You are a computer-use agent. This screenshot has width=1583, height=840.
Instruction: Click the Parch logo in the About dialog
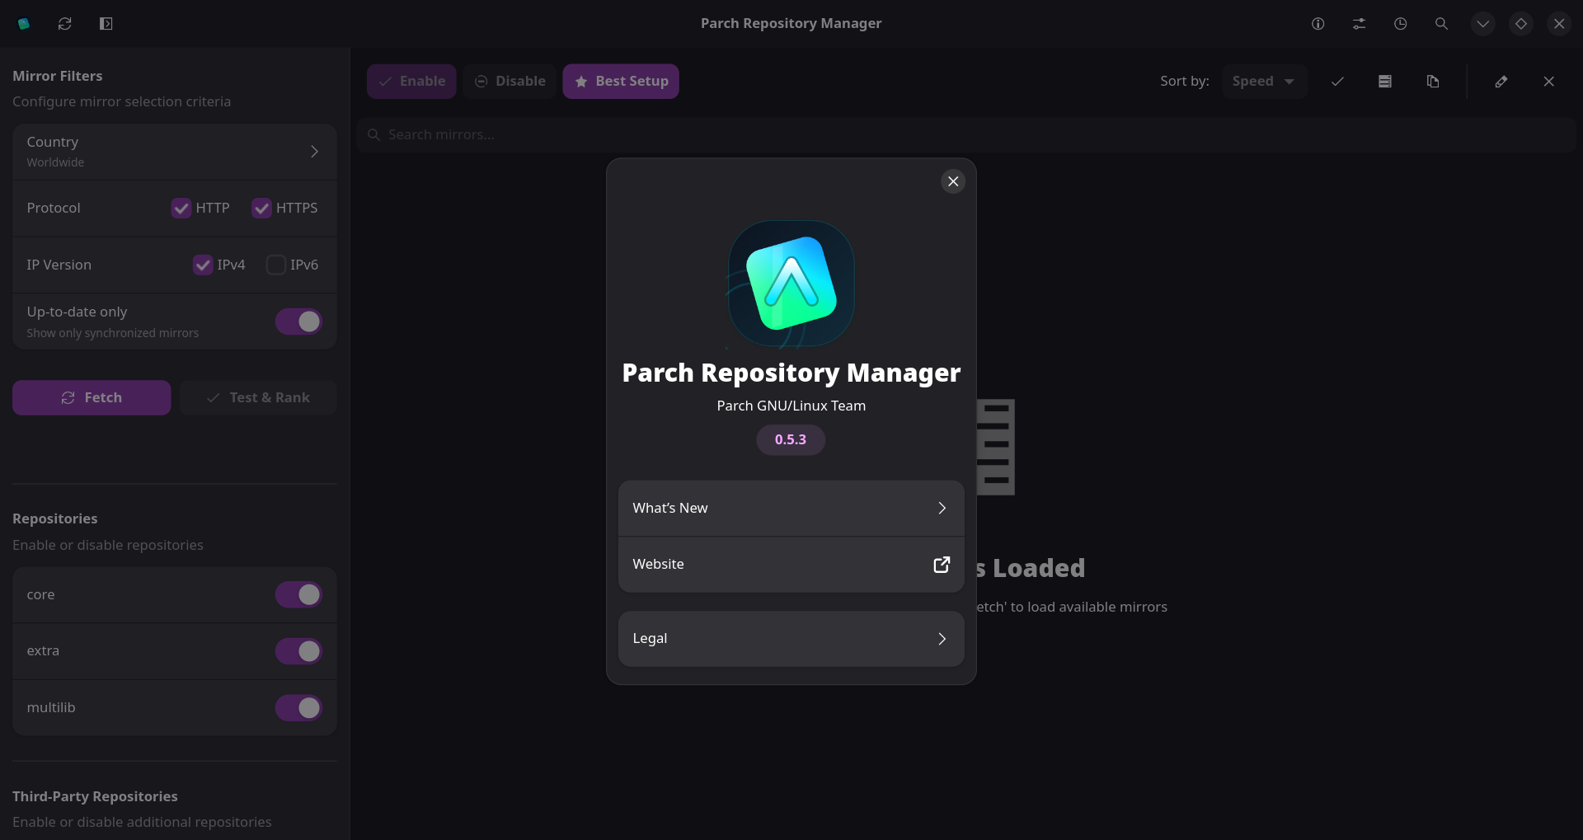pos(791,284)
